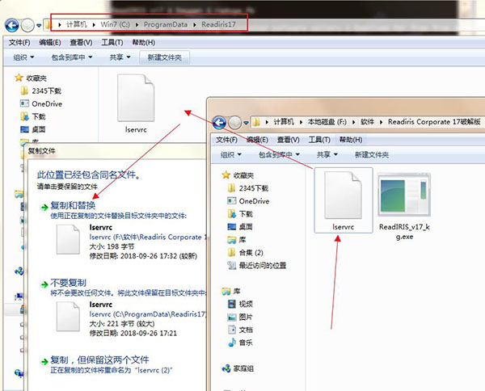Image resolution: width=485 pixels, height=391 pixels.
Task: Open 共享 dropdown in Readiris Corporate window
Action: pos(327,154)
